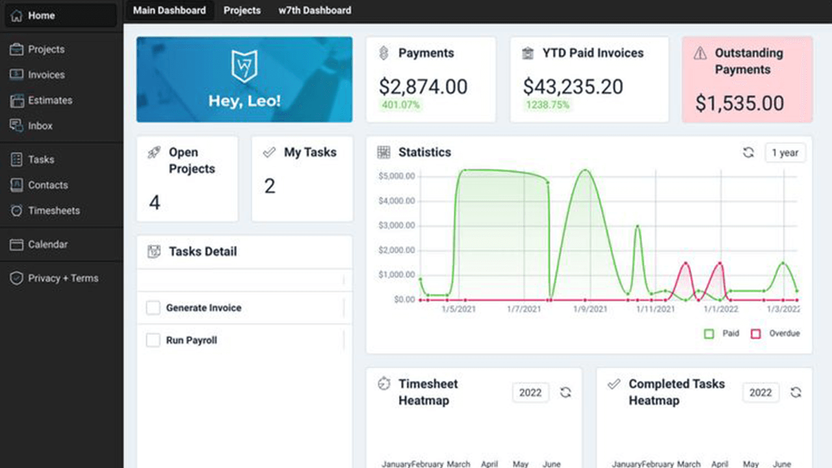832x468 pixels.
Task: Refresh the Statistics chart
Action: (749, 153)
